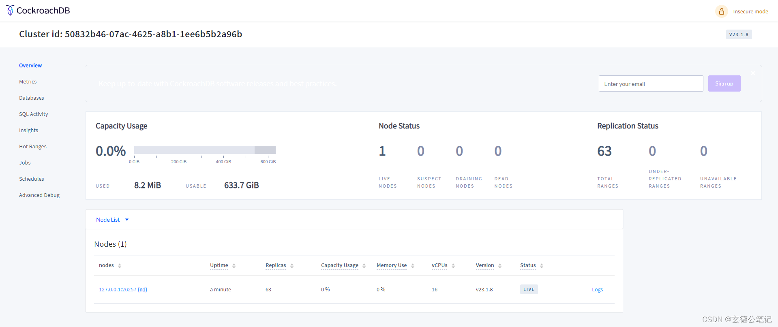Click the Insecure mode lock icon

pyautogui.click(x=721, y=11)
